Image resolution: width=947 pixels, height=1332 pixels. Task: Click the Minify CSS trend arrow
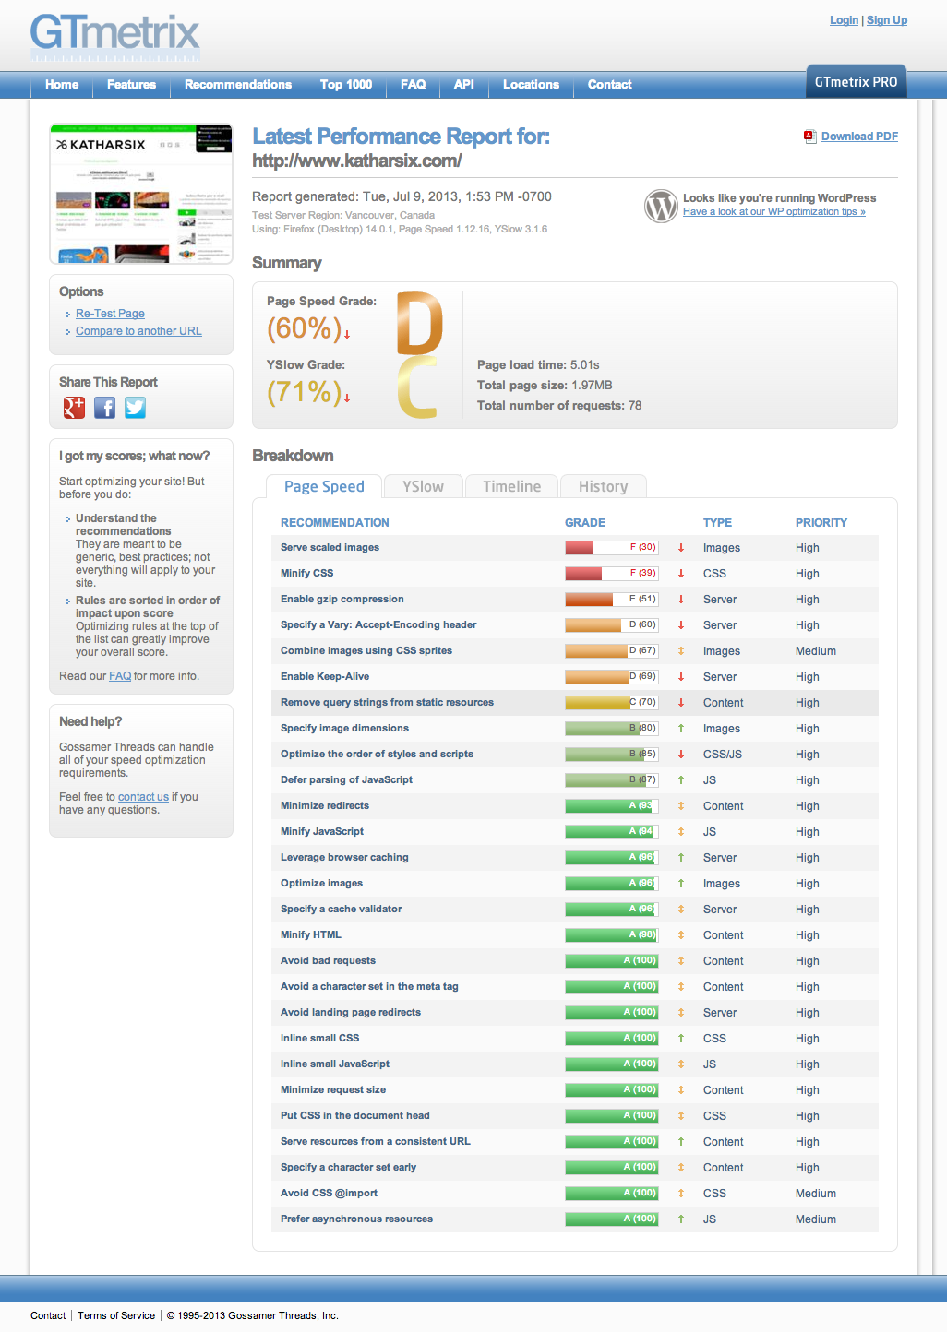tap(681, 574)
